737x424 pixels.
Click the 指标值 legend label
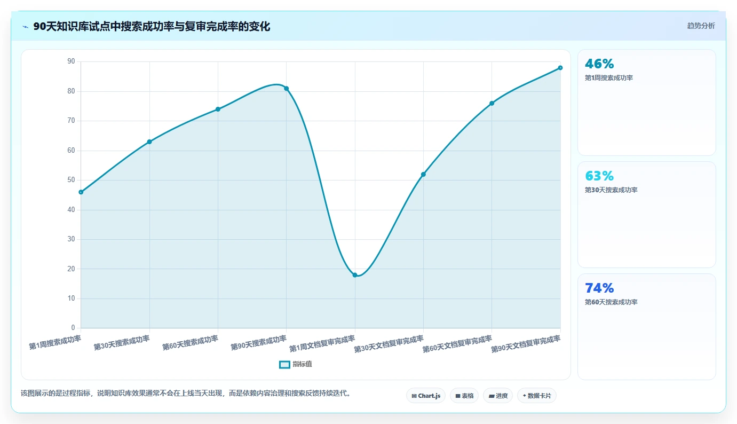tap(302, 364)
